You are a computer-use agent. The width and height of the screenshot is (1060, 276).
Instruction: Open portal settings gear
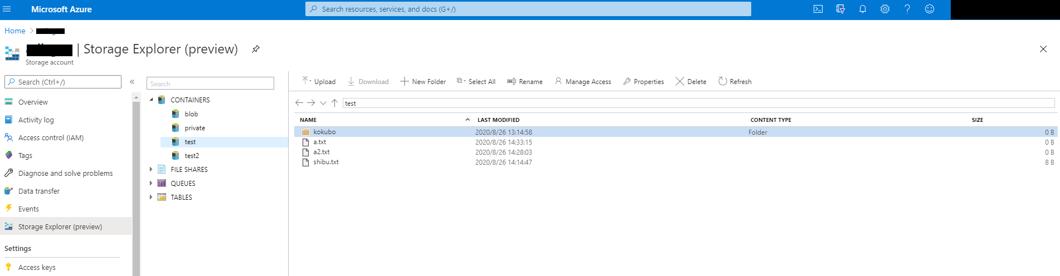(x=885, y=9)
